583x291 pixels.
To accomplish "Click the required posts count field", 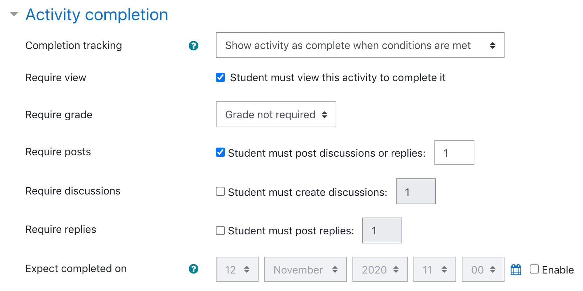I will (x=454, y=152).
